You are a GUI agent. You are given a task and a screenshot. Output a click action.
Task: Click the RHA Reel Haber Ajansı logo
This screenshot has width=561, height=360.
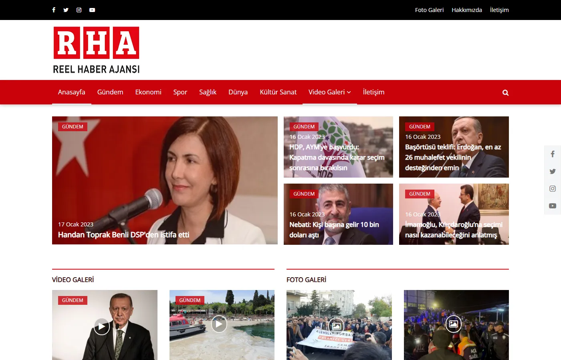pos(97,50)
